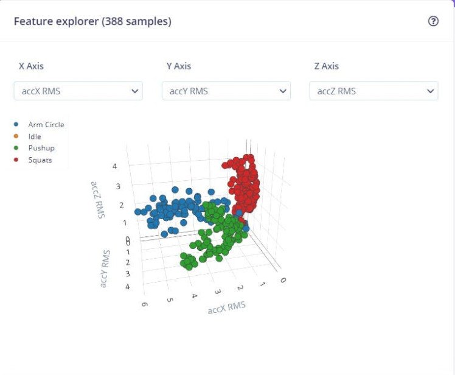Hide the Idle series via legend label
The height and width of the screenshot is (375, 455).
35,136
